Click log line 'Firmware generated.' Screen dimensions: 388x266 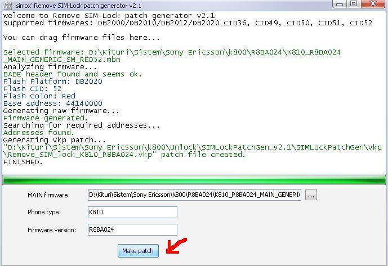pos(46,118)
